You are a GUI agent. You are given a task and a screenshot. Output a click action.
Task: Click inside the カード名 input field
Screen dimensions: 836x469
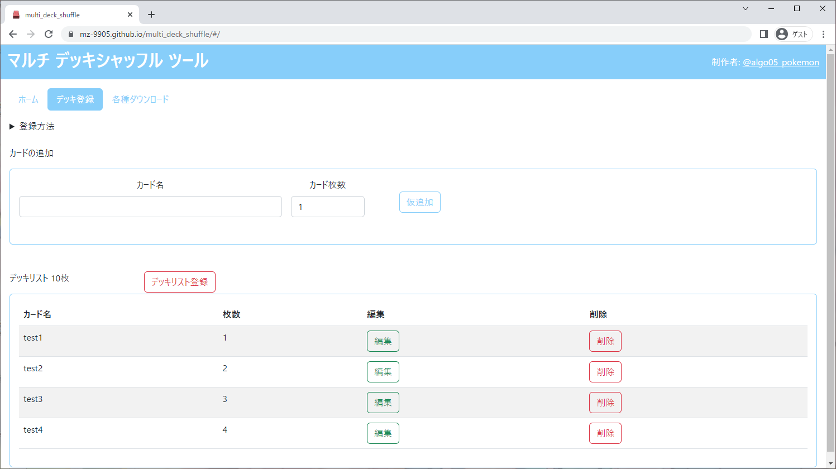tap(150, 207)
